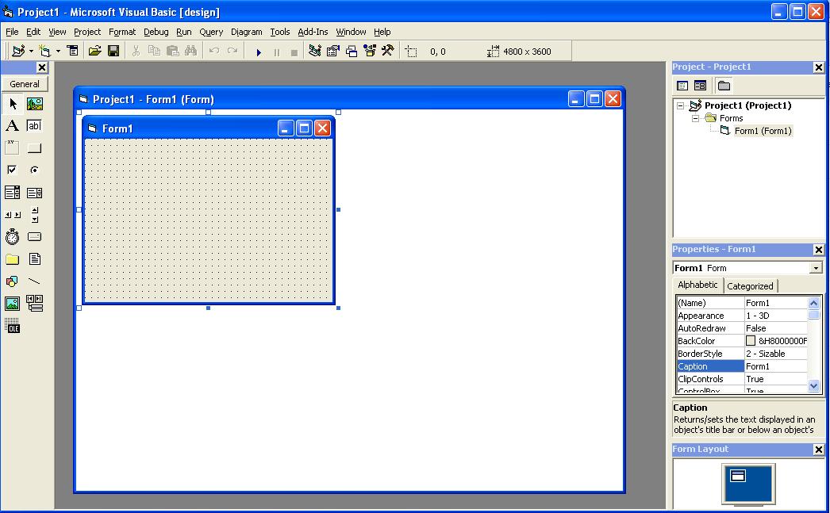This screenshot has width=830, height=513.
Task: Select the Line tool
Action: coord(34,281)
